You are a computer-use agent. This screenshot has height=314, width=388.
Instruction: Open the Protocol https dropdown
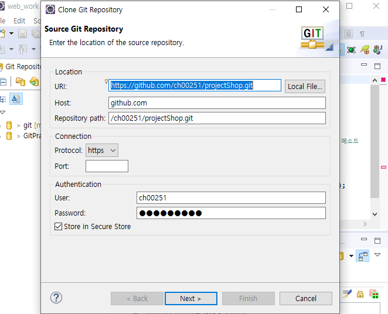(102, 151)
